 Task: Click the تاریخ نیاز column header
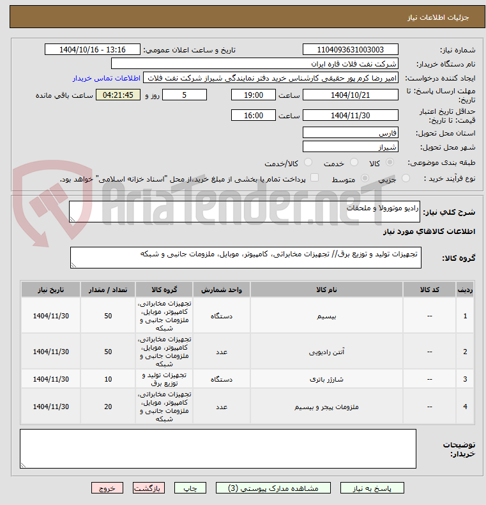pyautogui.click(x=51, y=290)
